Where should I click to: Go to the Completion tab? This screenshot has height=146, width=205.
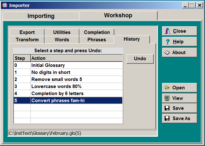coord(97,32)
